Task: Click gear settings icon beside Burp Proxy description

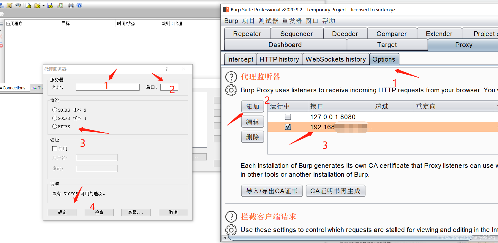Action: 231,90
